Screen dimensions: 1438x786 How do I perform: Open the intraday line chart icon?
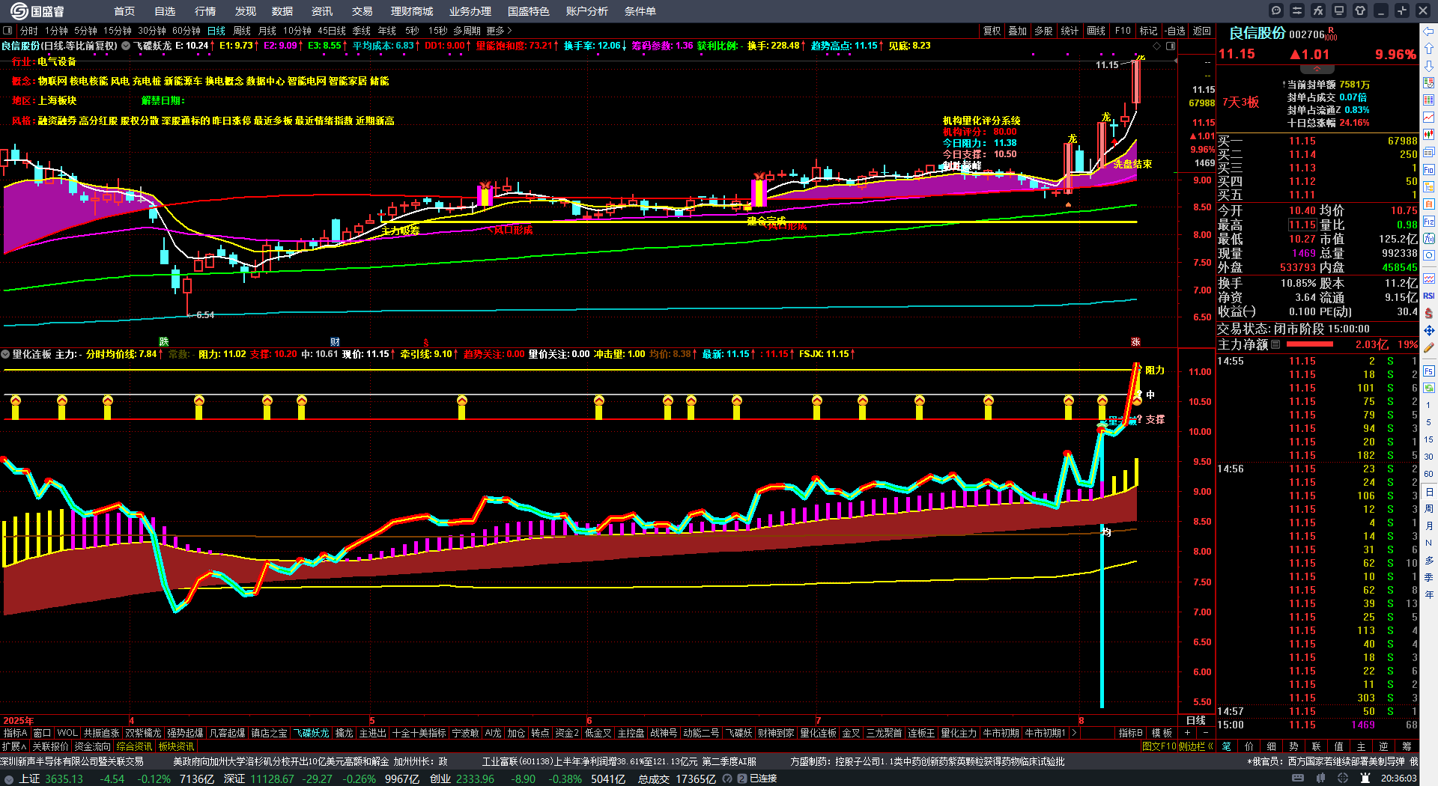click(1429, 118)
